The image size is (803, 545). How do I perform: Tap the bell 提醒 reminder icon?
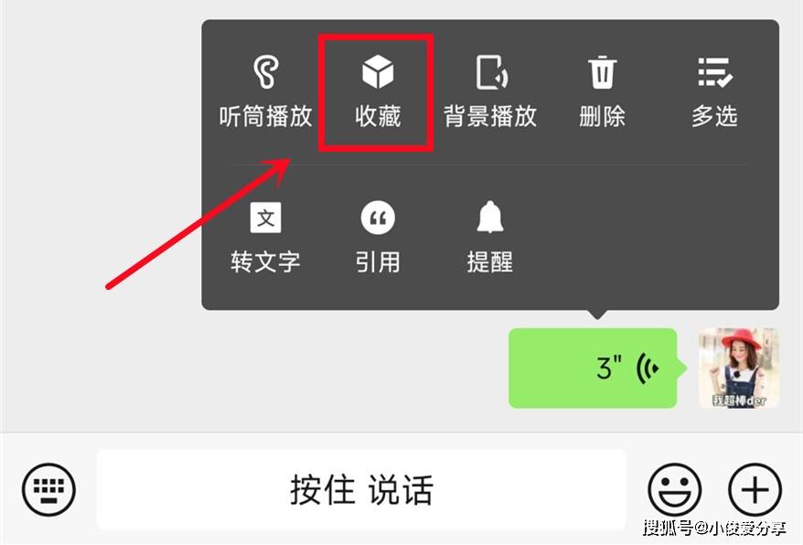tap(490, 217)
